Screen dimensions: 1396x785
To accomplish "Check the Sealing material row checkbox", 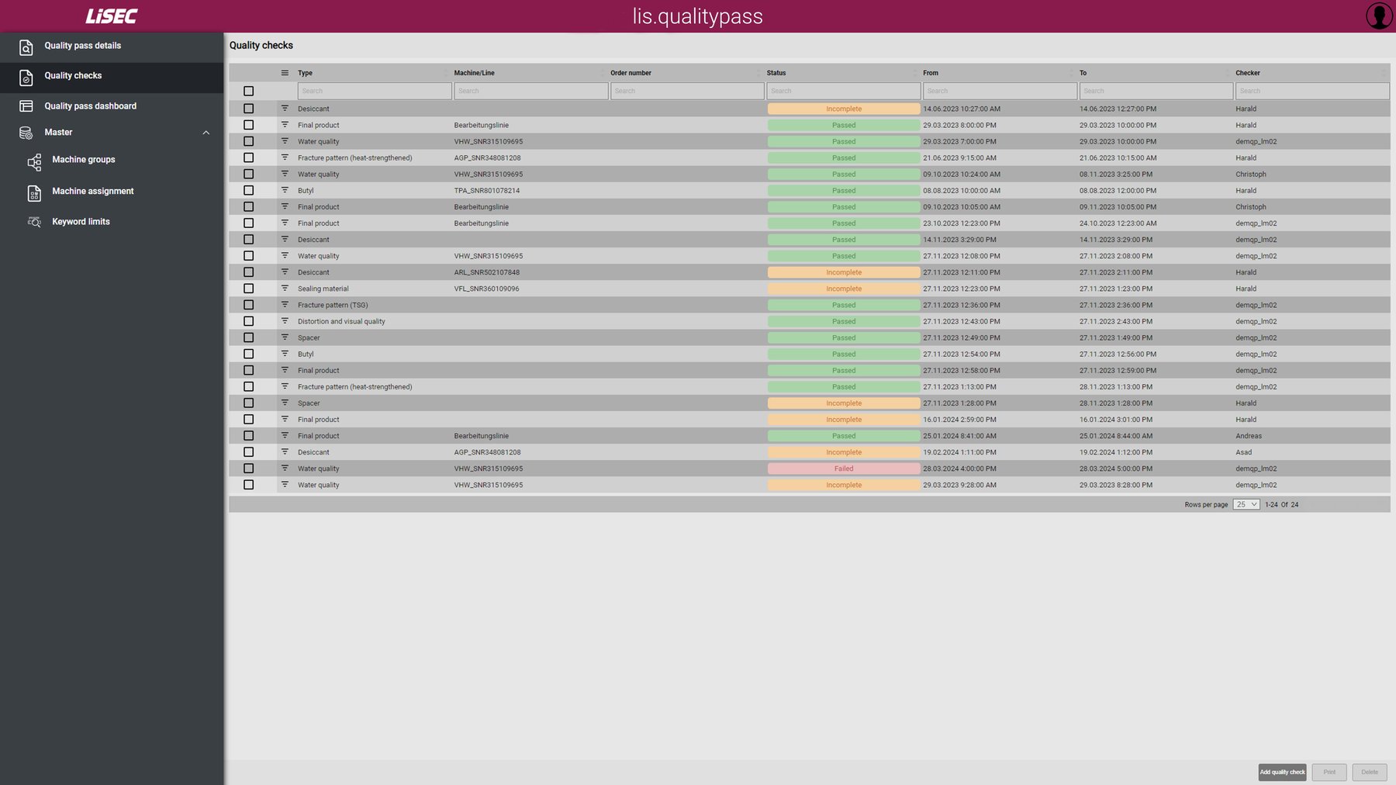I will (x=248, y=289).
